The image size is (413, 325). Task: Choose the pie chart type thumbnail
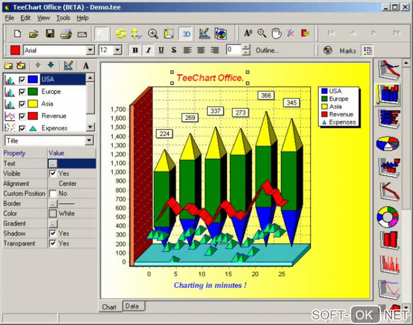(x=388, y=143)
